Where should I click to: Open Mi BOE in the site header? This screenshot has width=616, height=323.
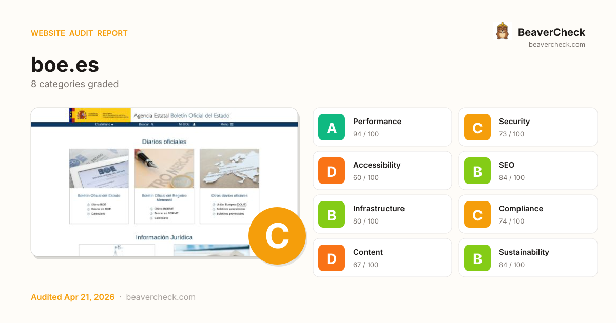(187, 124)
